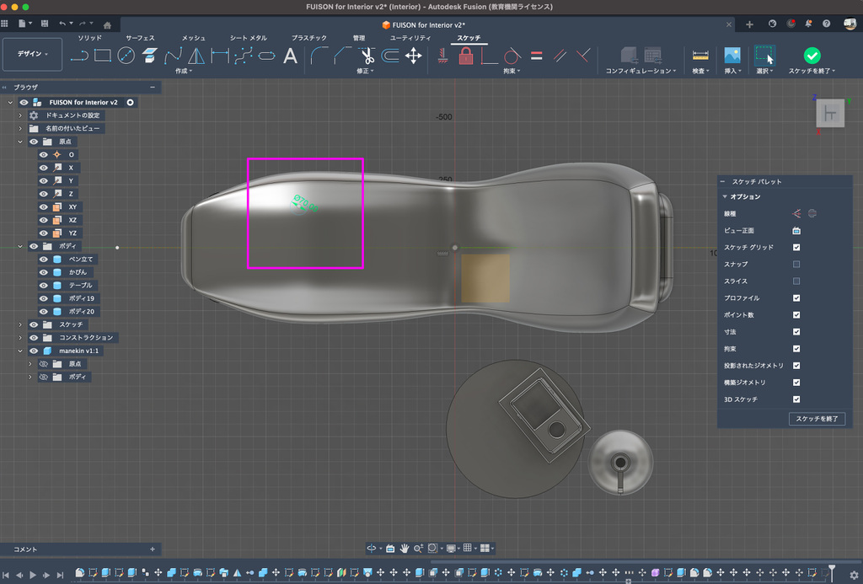
Task: Hide the テーブル body with its eye icon
Action: click(44, 285)
